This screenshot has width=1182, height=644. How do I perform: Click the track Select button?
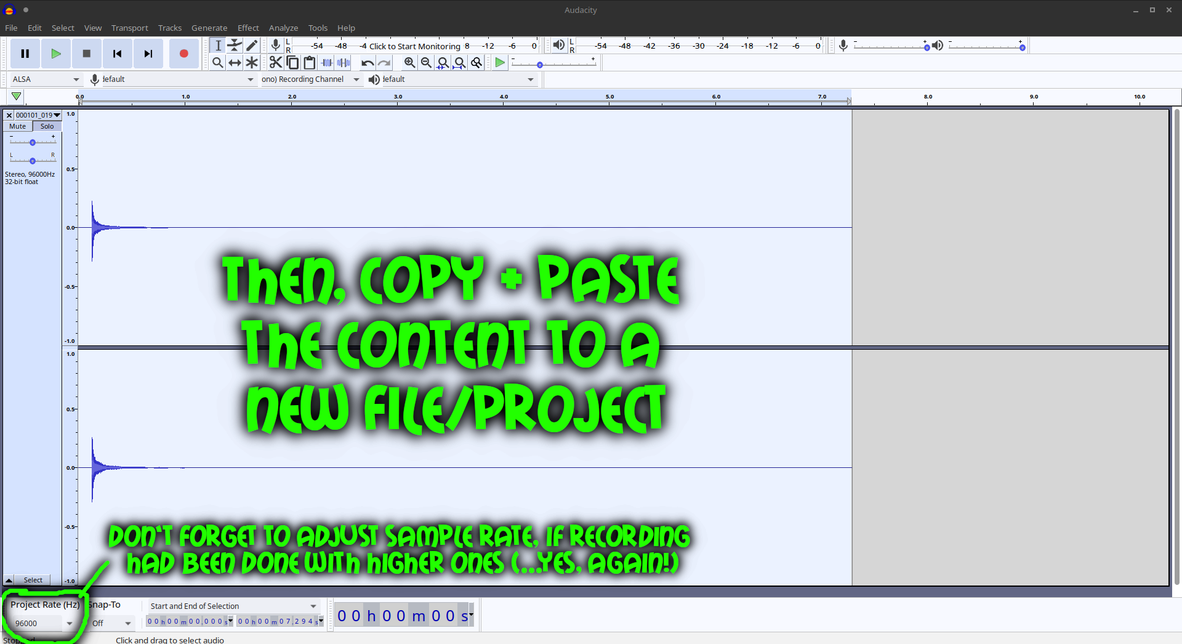point(33,579)
